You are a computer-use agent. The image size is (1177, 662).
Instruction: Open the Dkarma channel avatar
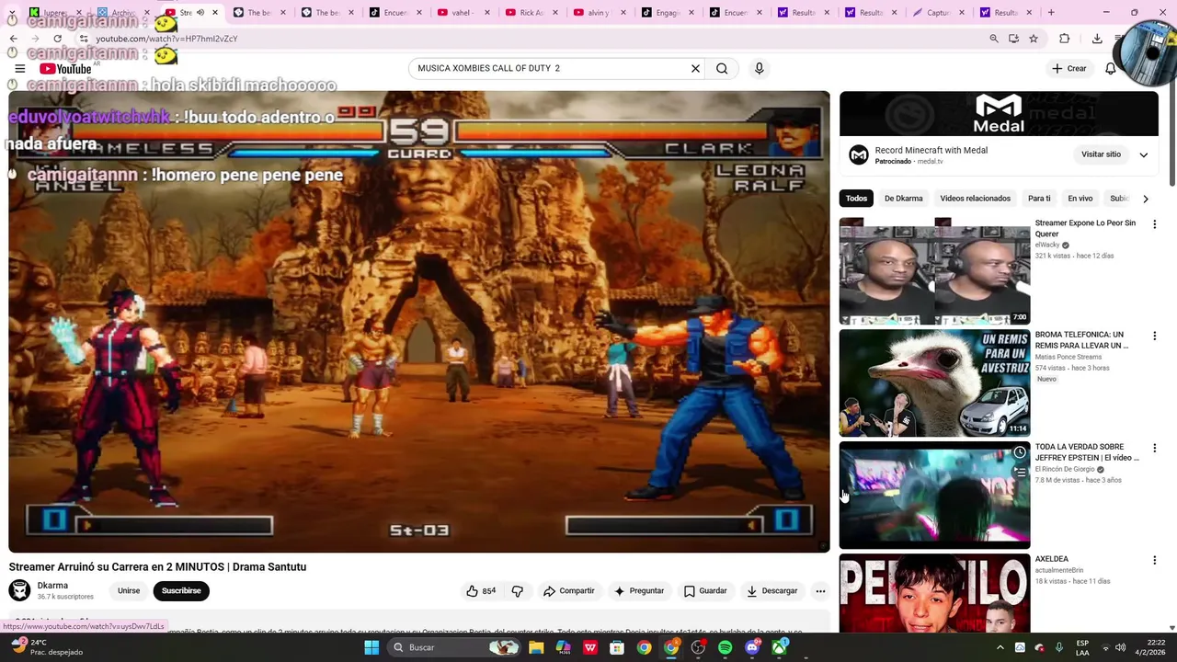(19, 591)
